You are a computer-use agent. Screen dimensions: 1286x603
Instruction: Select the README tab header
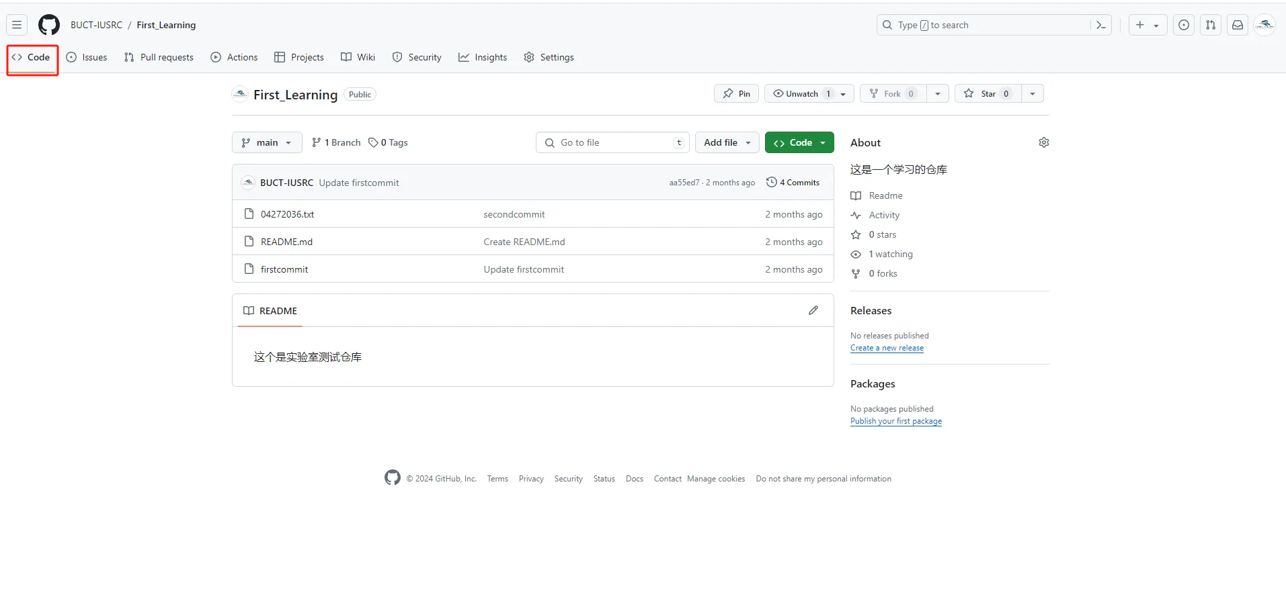pyautogui.click(x=270, y=311)
